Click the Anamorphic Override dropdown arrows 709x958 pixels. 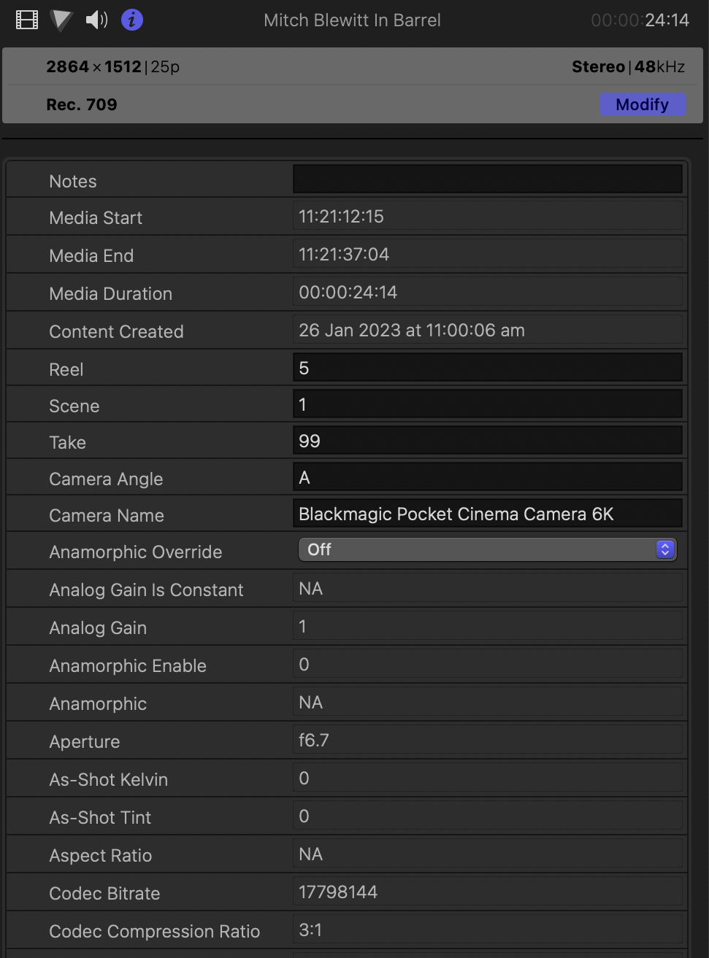tap(664, 549)
